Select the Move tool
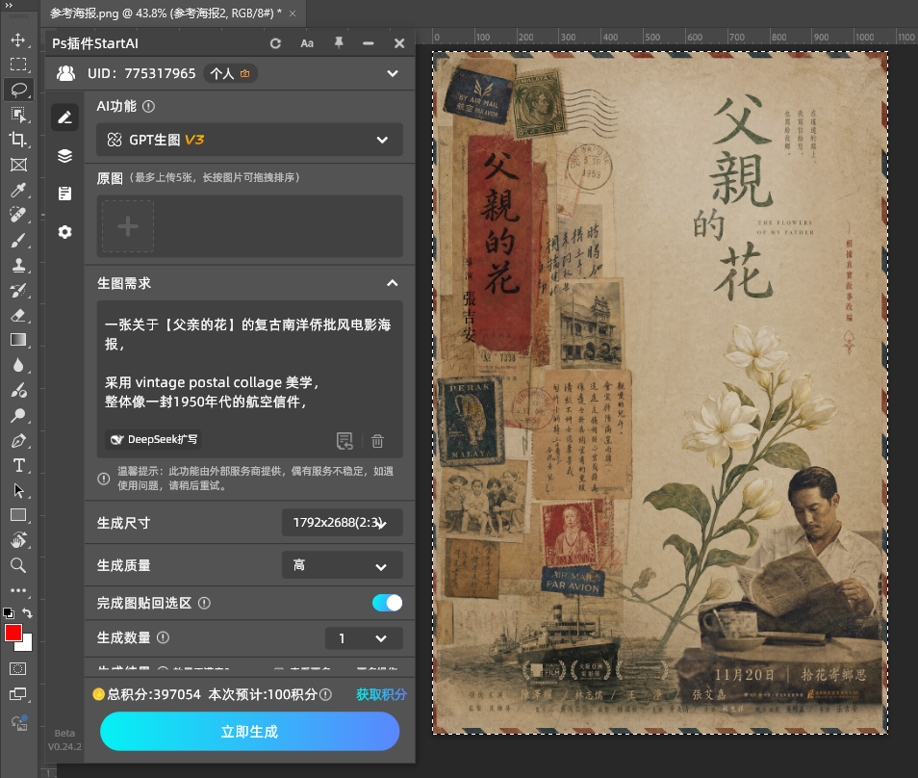Viewport: 918px width, 778px height. [18, 39]
